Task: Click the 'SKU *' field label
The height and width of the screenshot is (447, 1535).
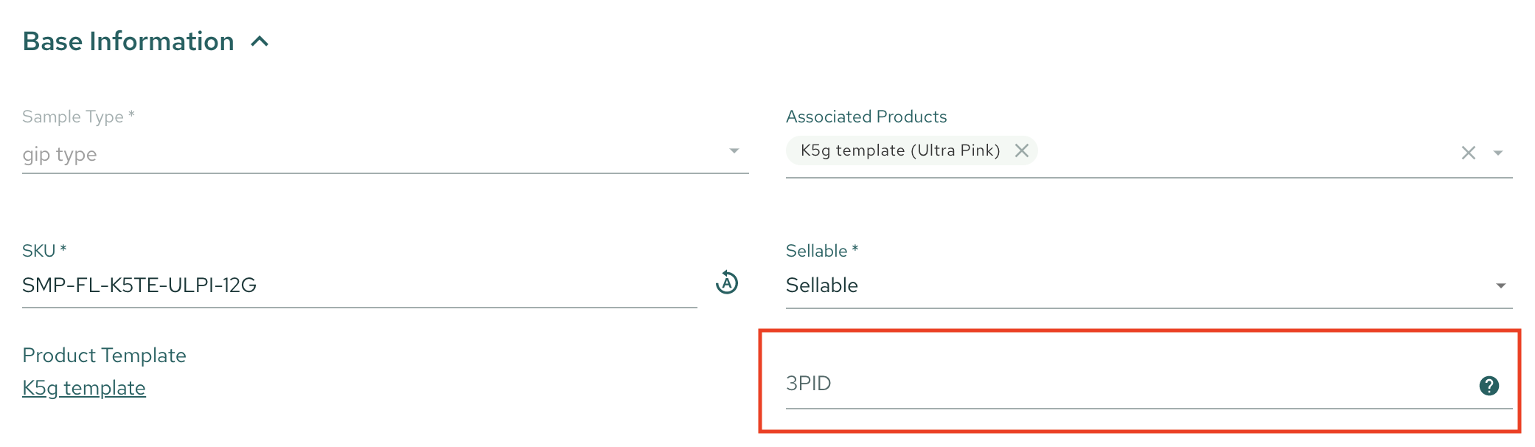Action: coord(44,251)
